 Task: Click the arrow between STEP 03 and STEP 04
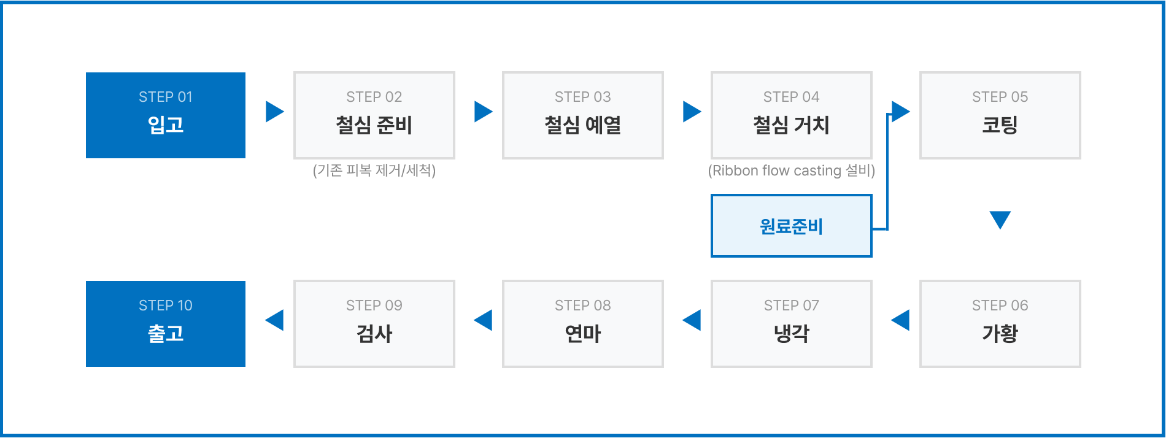point(691,112)
